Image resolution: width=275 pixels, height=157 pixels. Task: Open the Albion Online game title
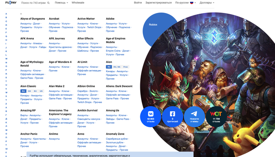pyautogui.click(x=86, y=86)
